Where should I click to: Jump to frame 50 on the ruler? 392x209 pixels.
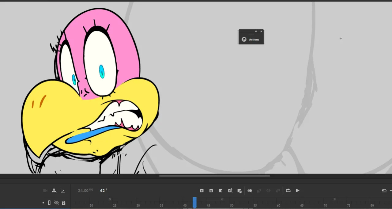pos(232,205)
